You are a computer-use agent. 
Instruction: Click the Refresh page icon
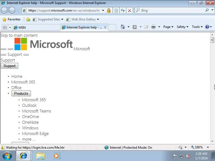(x=123, y=10)
